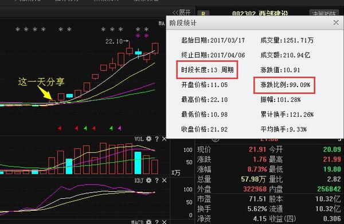This screenshot has width=344, height=224.
Task: Open VOL indicator settings gear
Action: (x=148, y=139)
